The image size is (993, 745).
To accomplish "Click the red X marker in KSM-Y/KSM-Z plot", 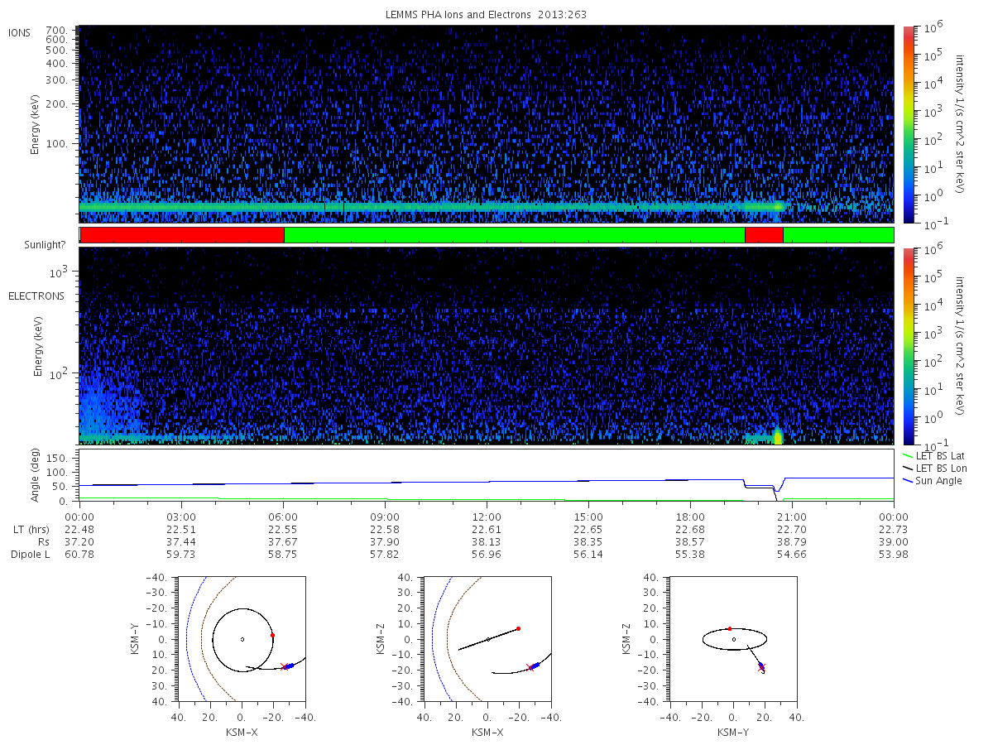I will pyautogui.click(x=761, y=666).
